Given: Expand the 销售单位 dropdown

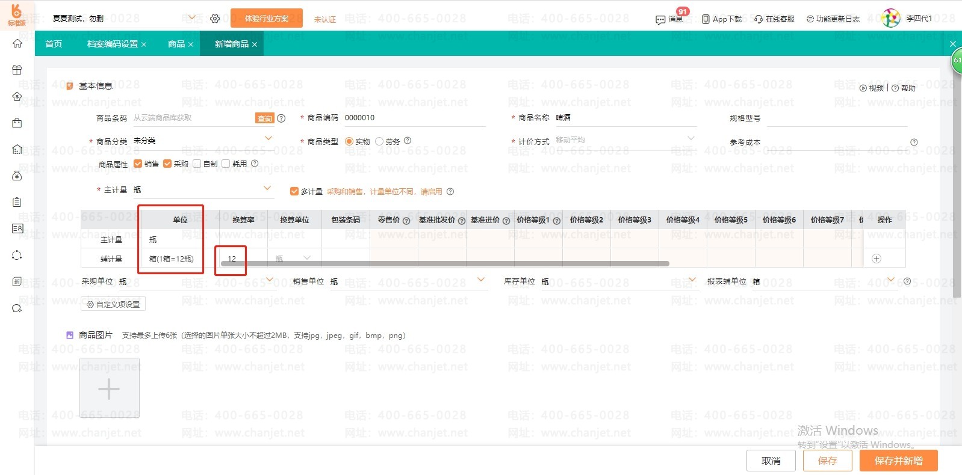Looking at the screenshot, I should (481, 280).
